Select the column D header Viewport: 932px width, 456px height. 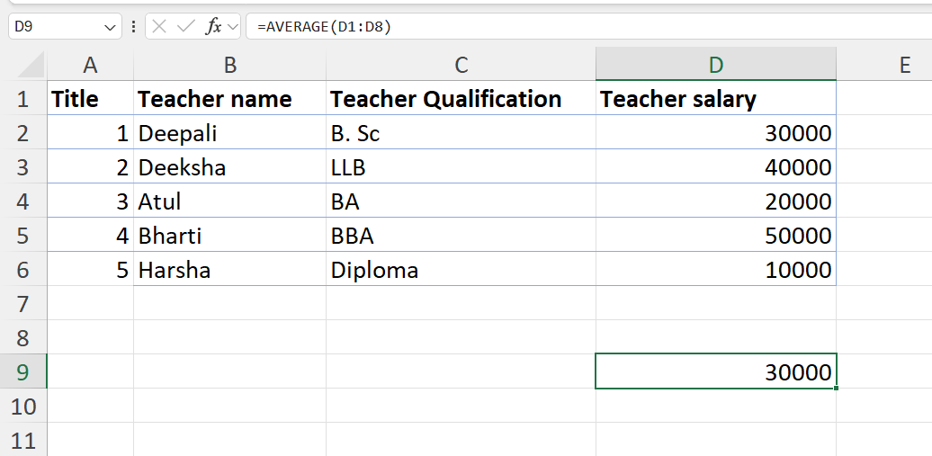pos(715,64)
